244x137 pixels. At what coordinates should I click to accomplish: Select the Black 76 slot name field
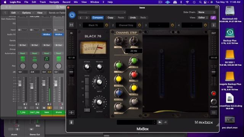[x=93, y=25]
